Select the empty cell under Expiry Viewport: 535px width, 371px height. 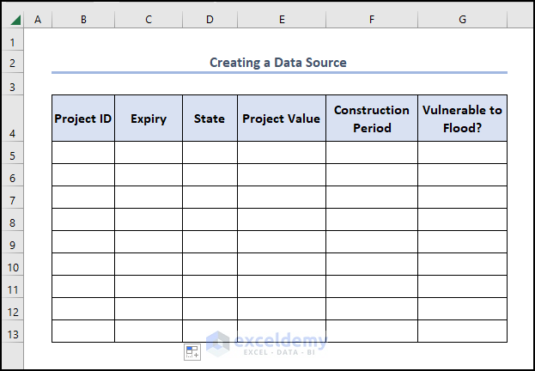149,153
